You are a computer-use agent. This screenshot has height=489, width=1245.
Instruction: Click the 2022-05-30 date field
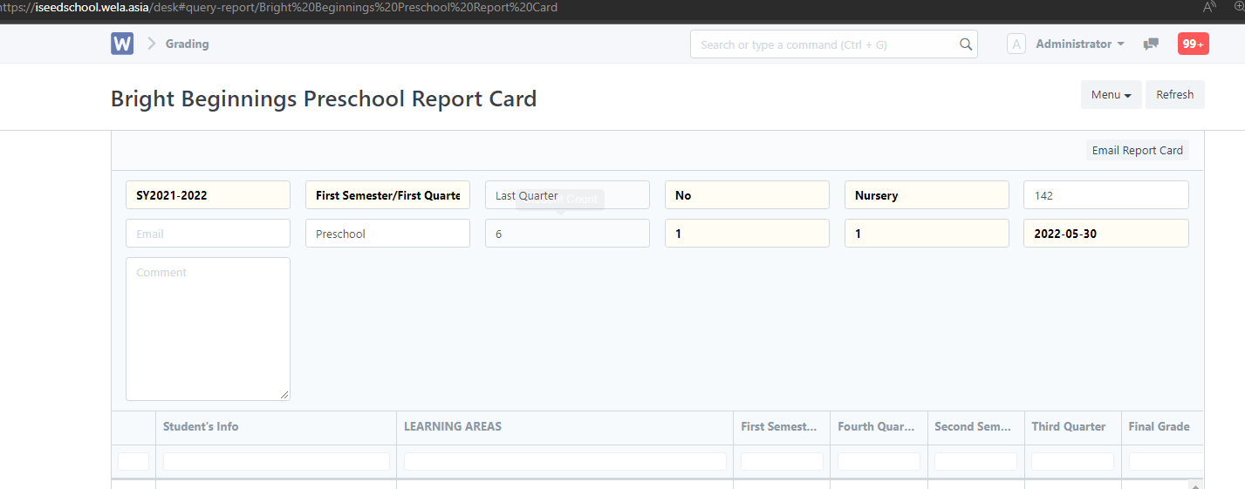pos(1105,234)
